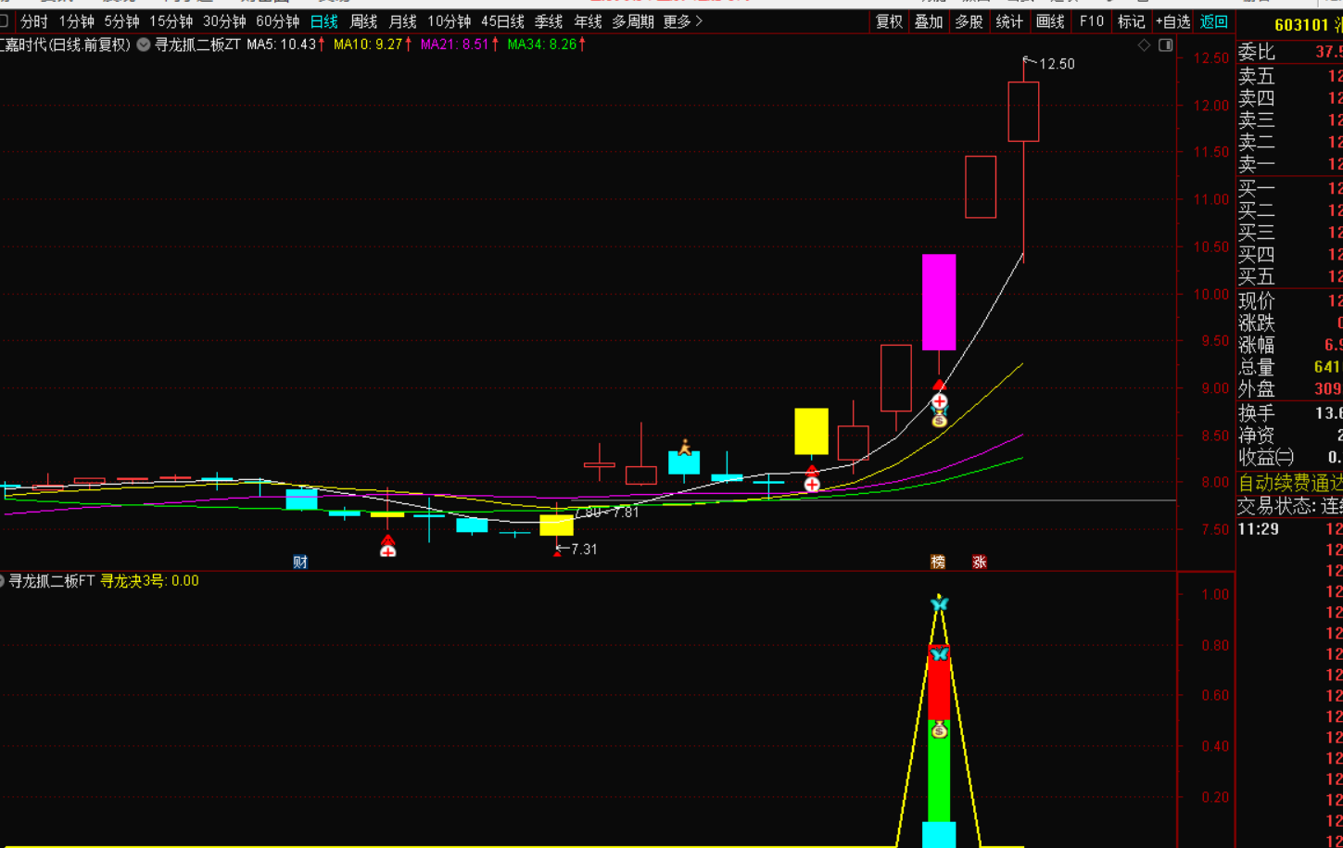Click the walking figure signal icon
The width and height of the screenshot is (1343, 848).
pyautogui.click(x=685, y=448)
